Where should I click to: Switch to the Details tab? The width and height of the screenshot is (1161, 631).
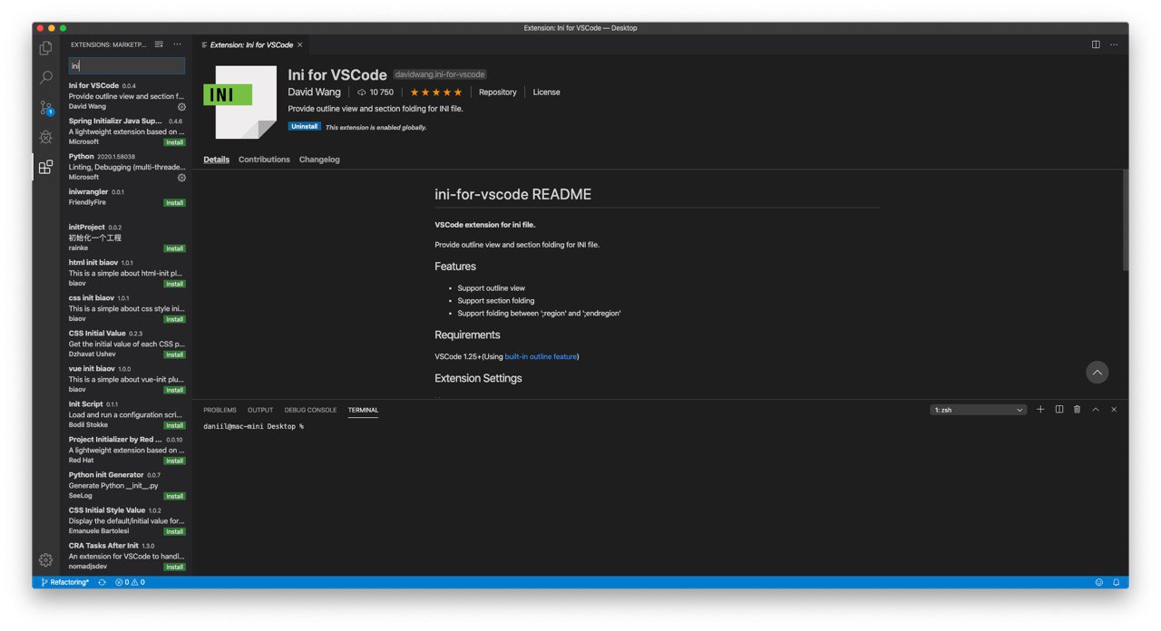click(x=216, y=160)
